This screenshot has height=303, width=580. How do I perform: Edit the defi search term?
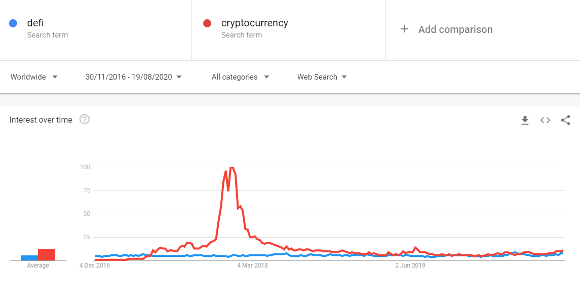coord(35,23)
